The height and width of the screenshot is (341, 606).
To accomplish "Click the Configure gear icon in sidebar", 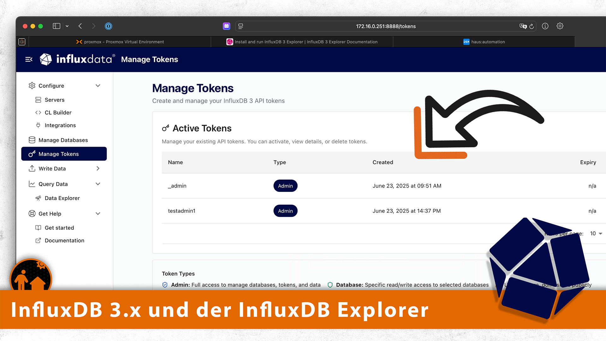I will click(x=32, y=86).
